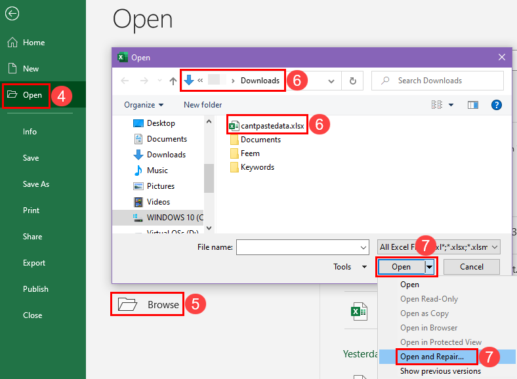This screenshot has height=379, width=517.
Task: Open recent locations dropdown arrow
Action: click(x=159, y=81)
